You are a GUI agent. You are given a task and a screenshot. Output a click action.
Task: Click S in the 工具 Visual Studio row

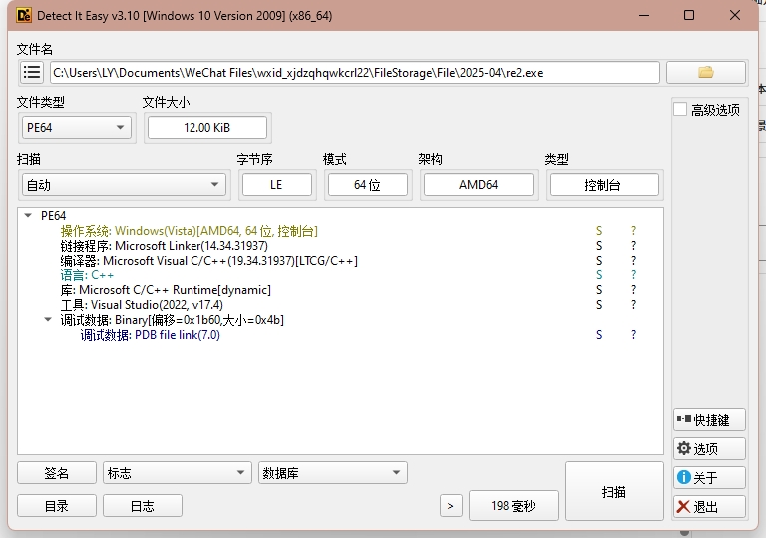coord(599,305)
